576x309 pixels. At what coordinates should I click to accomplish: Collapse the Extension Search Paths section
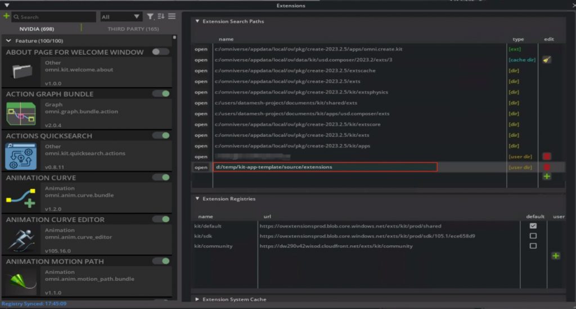pyautogui.click(x=197, y=21)
